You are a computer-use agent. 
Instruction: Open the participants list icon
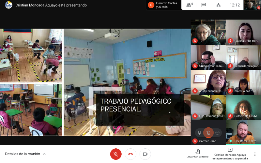pos(189,5)
